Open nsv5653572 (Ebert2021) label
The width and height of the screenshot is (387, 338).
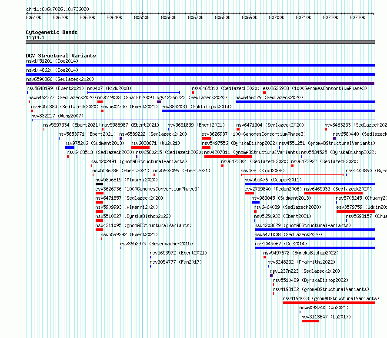click(178, 253)
